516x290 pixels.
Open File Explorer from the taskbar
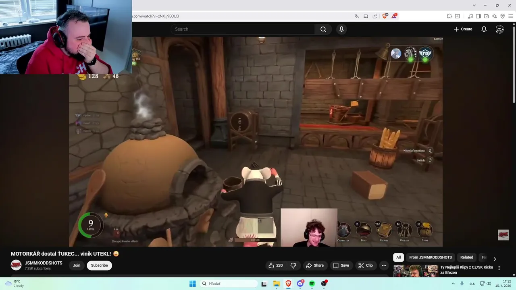coord(277,284)
